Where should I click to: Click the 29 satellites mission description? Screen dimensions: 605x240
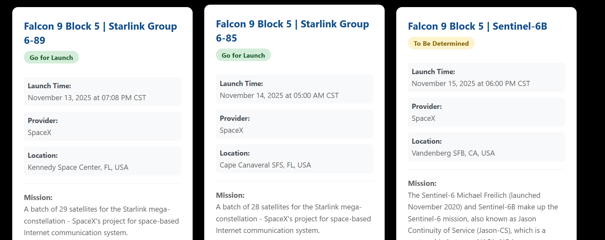pyautogui.click(x=101, y=221)
